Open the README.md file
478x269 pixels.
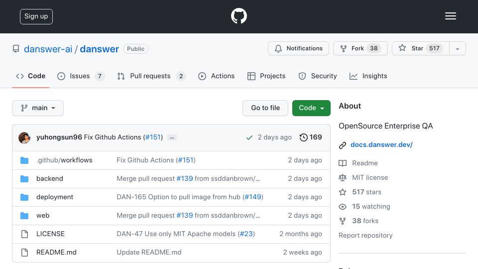point(56,252)
